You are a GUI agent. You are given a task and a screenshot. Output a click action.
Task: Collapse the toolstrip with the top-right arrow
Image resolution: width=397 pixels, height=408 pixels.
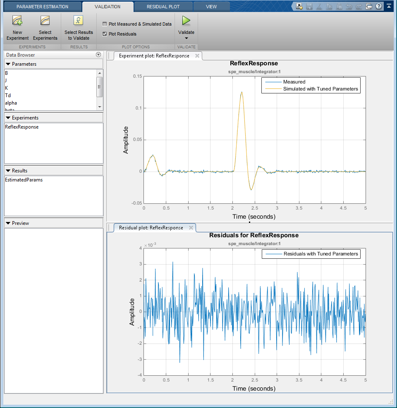(389, 6)
